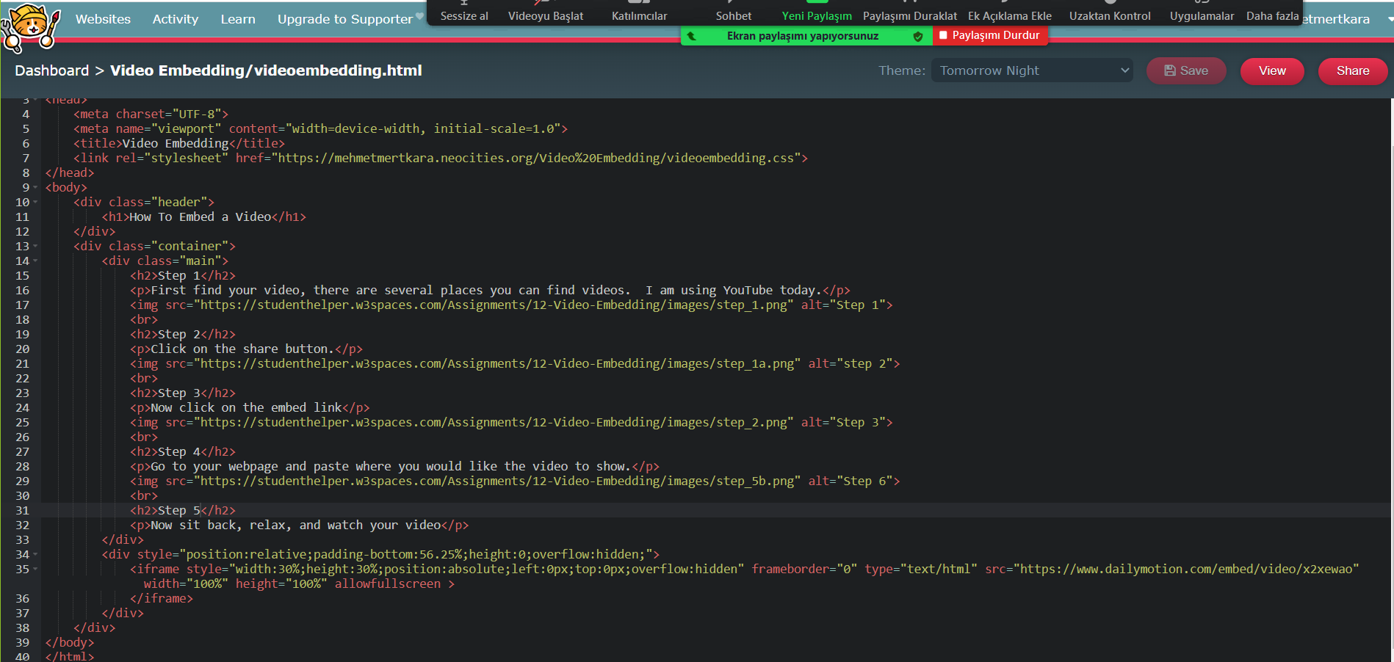The image size is (1394, 662).
Task: Go to the Activity page
Action: [175, 19]
